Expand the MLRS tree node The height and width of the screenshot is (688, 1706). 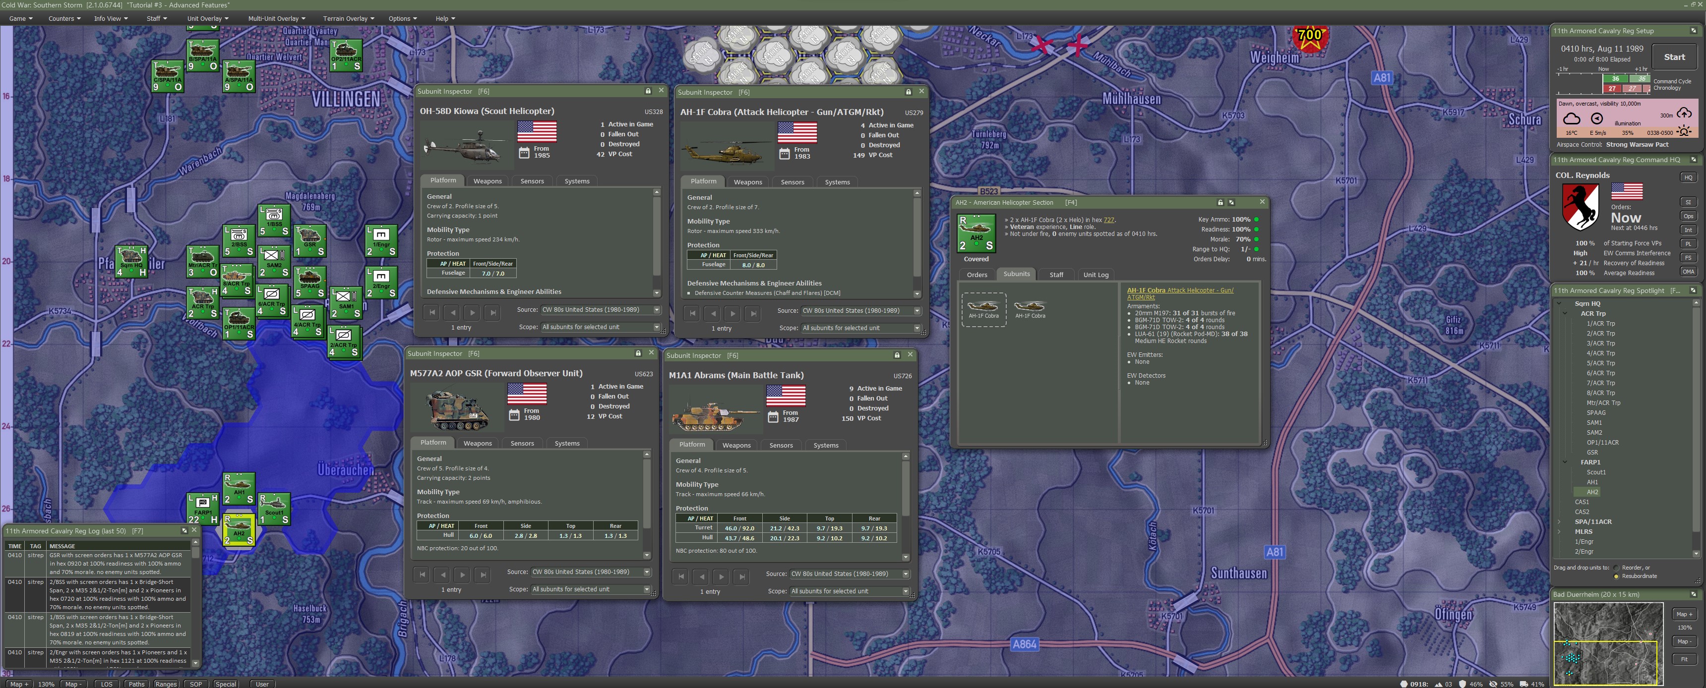tap(1560, 532)
